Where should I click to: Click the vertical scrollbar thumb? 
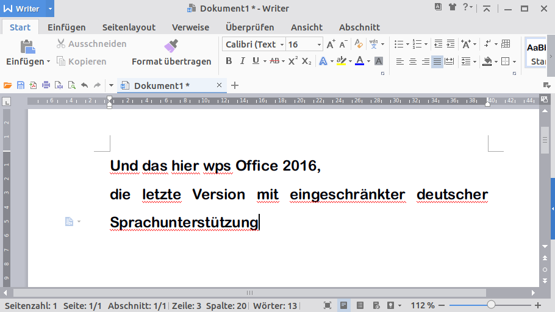pyautogui.click(x=545, y=140)
